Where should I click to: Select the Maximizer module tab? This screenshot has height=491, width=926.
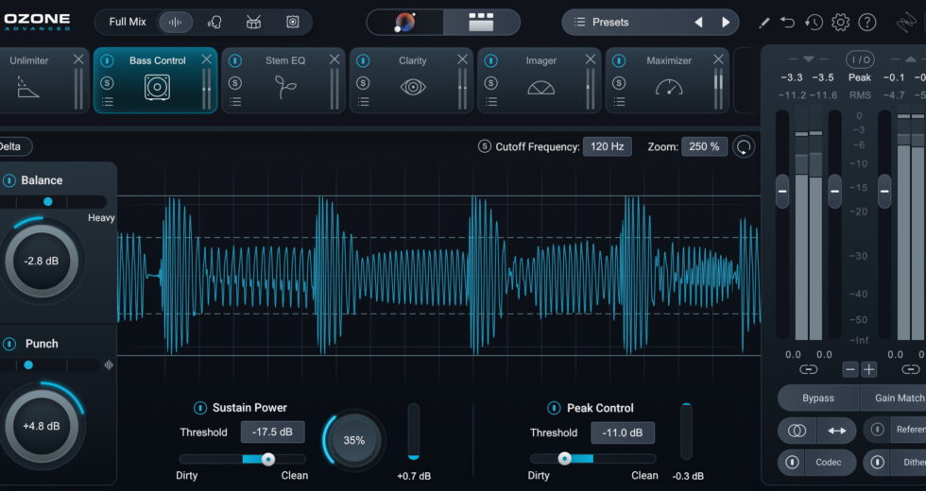click(x=668, y=80)
